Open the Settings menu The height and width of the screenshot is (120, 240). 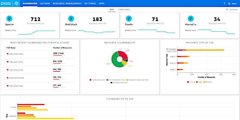[x=90, y=4]
